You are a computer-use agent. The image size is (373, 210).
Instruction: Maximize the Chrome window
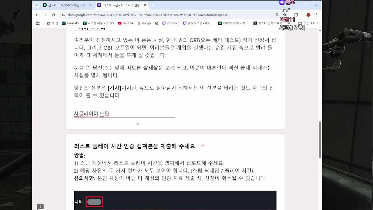[x=306, y=5]
